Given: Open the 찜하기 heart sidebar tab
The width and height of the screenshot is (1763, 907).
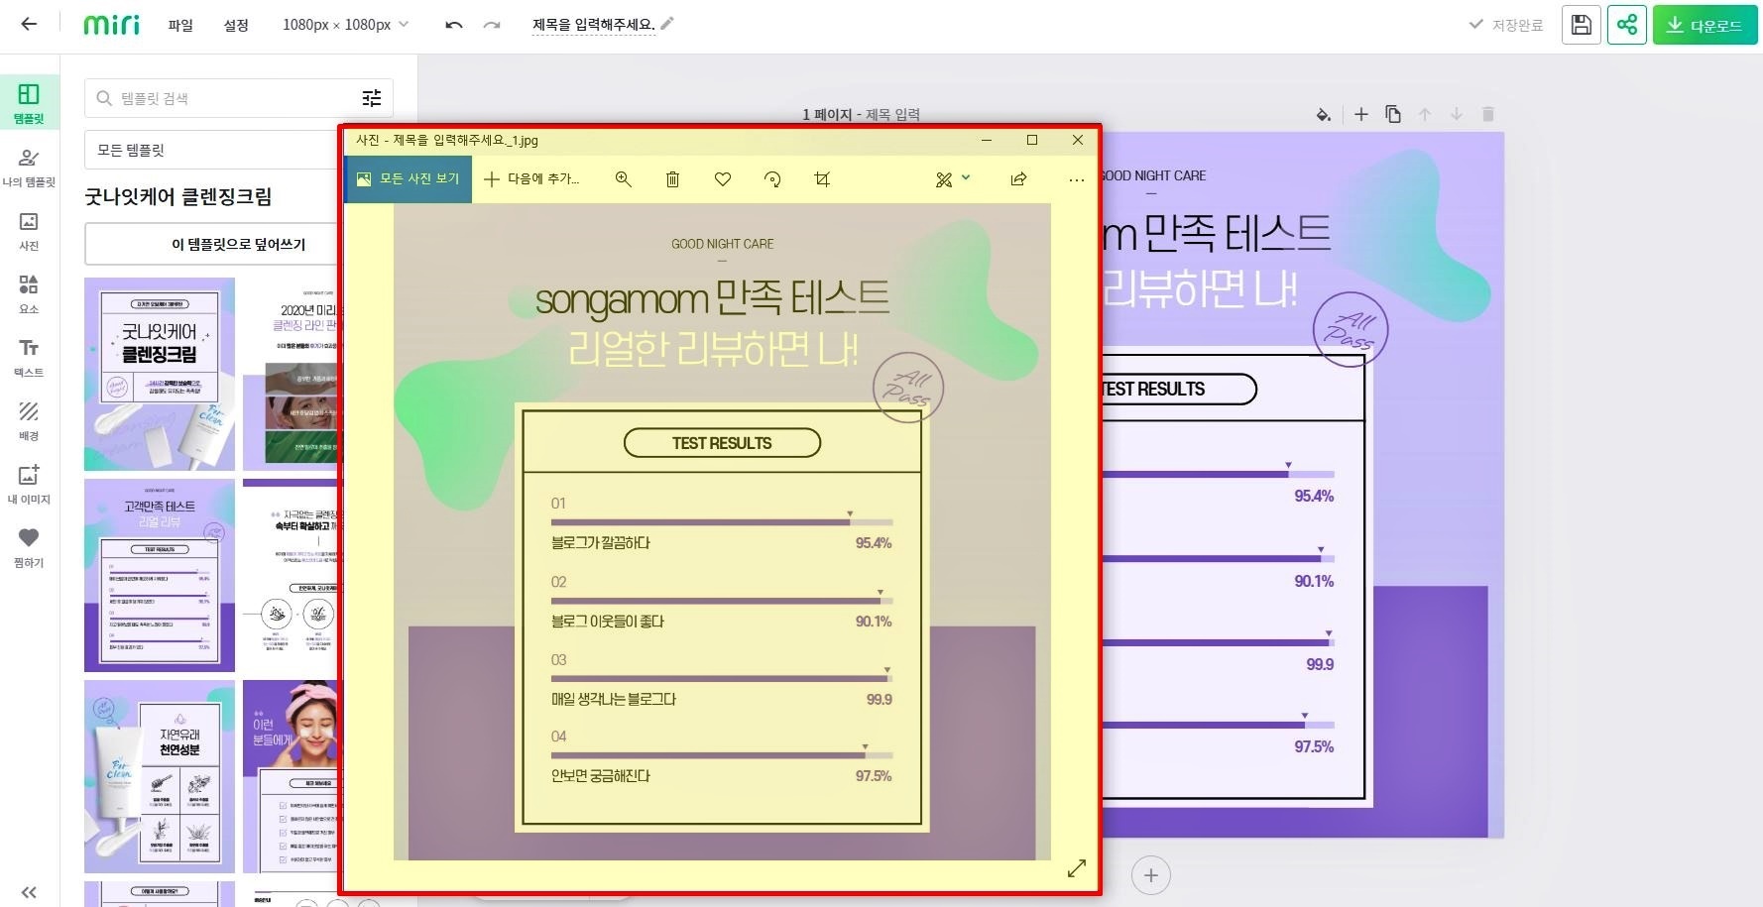Looking at the screenshot, I should tap(29, 548).
